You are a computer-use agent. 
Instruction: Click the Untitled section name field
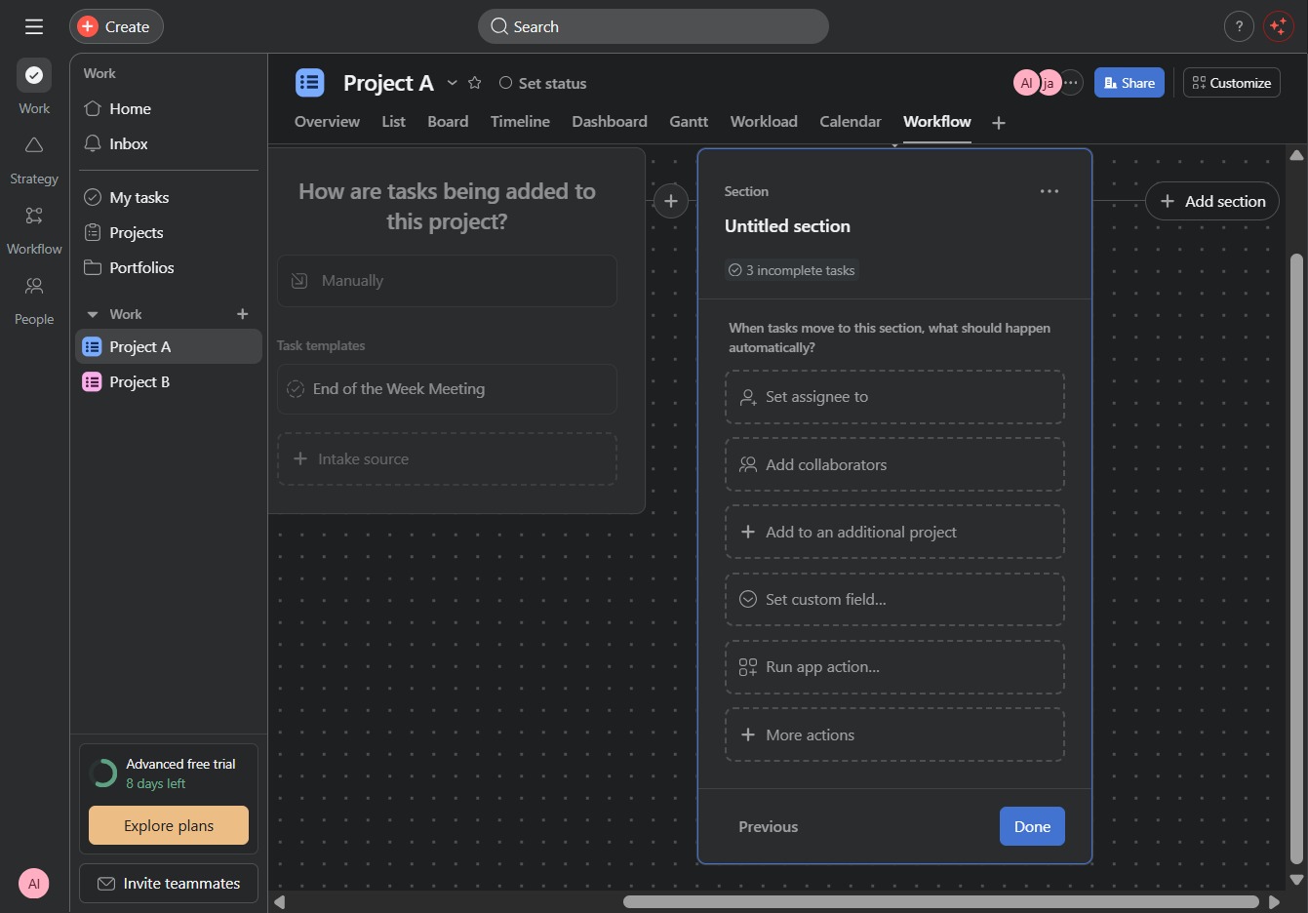pos(787,226)
